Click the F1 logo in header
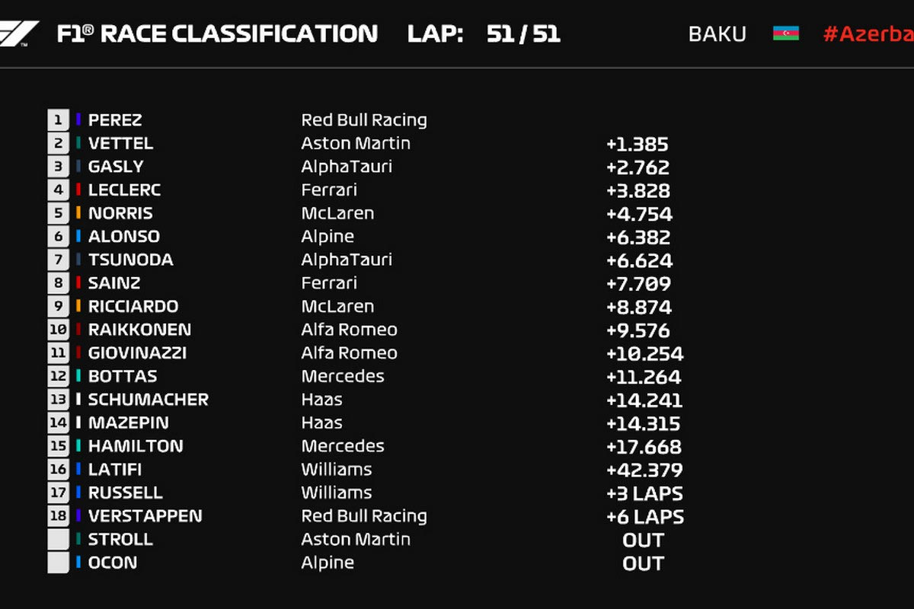914x609 pixels. pyautogui.click(x=18, y=33)
